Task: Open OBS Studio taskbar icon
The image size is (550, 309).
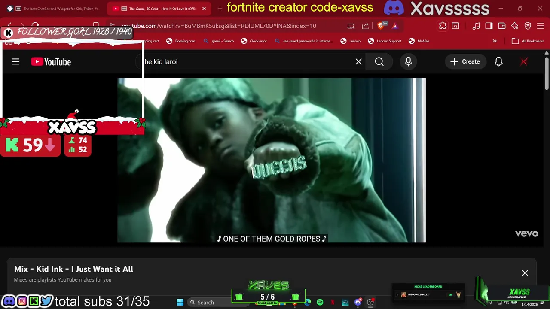Action: pyautogui.click(x=370, y=302)
